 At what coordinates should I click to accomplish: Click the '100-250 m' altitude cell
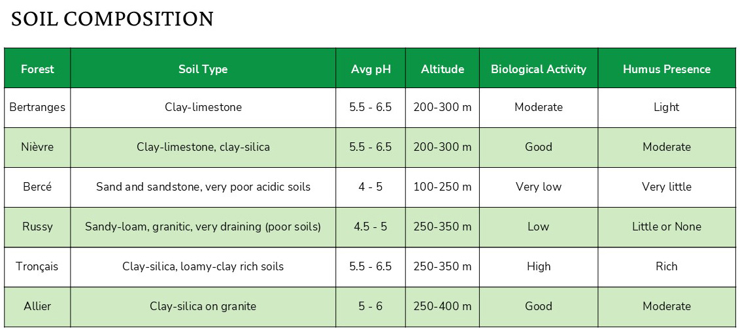click(x=443, y=187)
